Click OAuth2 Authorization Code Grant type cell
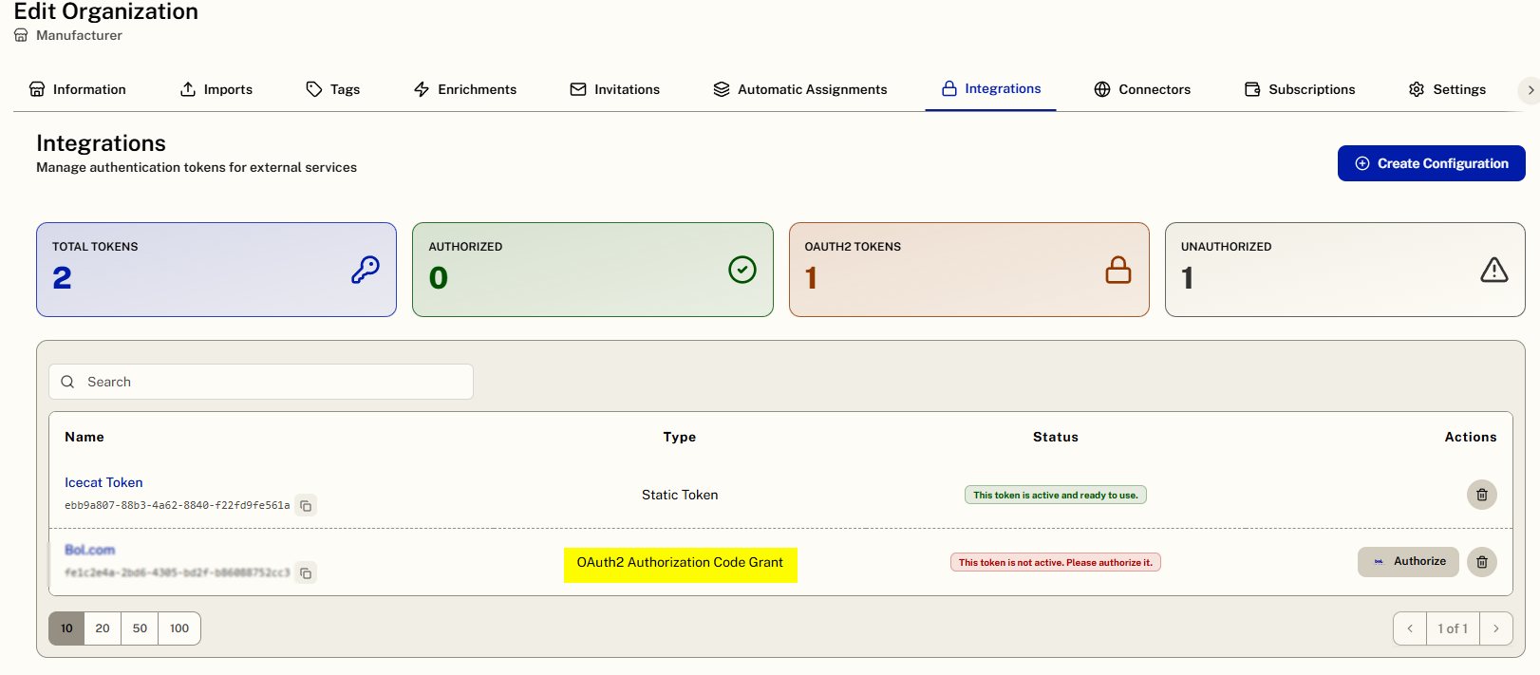The width and height of the screenshot is (1540, 675). click(680, 562)
